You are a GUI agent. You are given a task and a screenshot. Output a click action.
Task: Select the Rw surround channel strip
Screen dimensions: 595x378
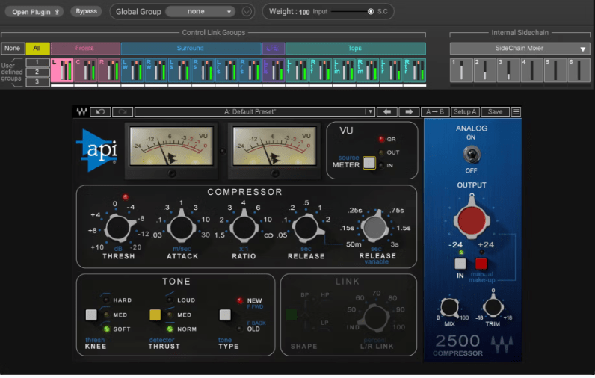click(x=156, y=70)
